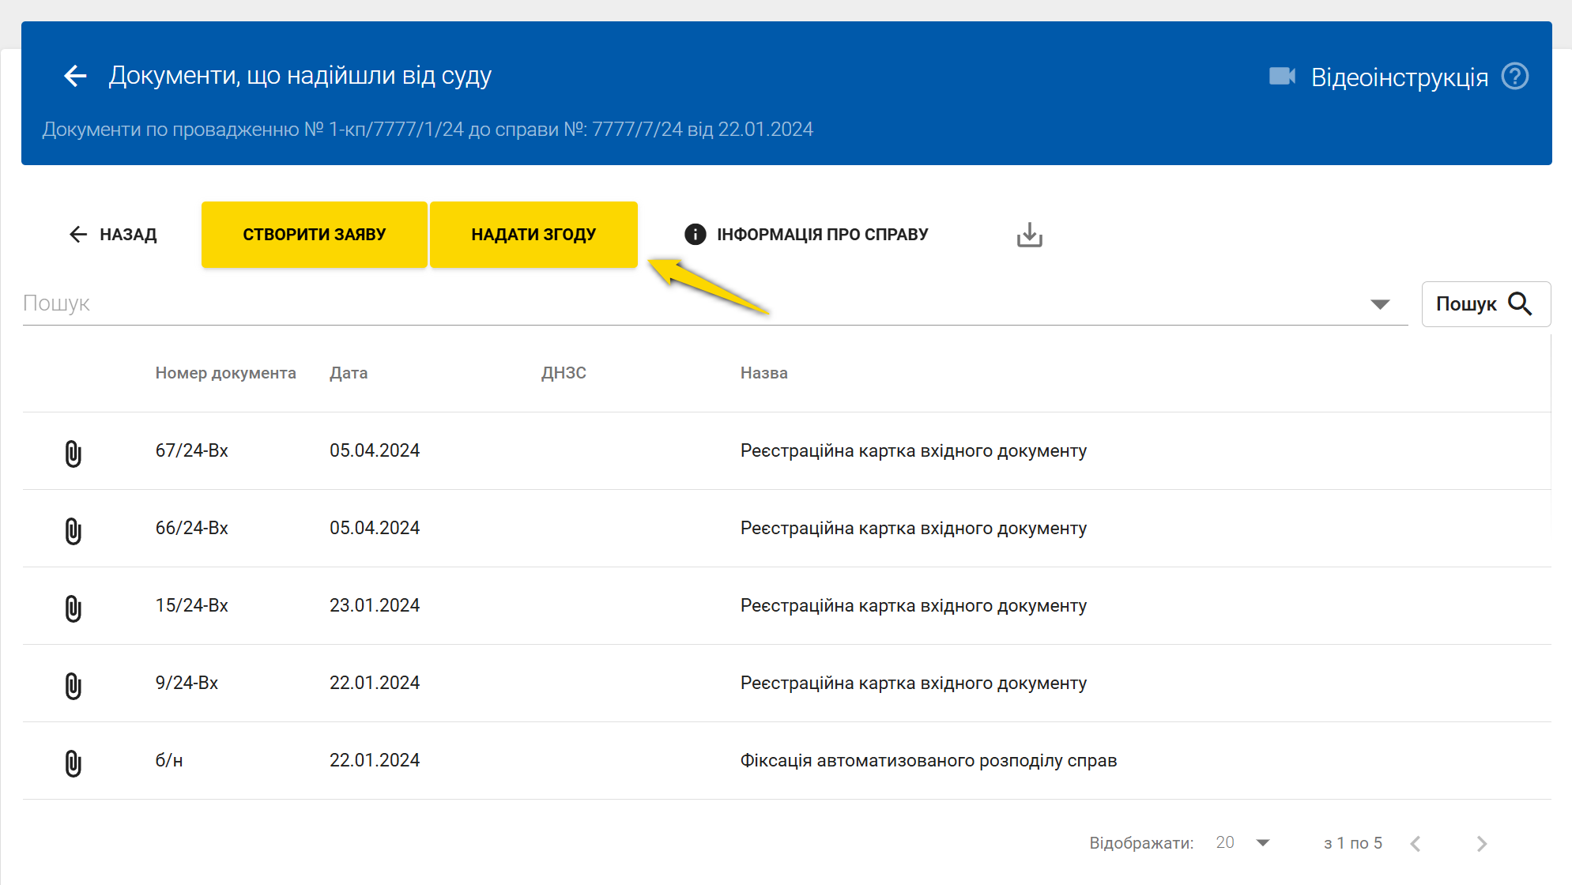Open attachment paperclip for document 15/24-Вх
Viewport: 1572px width, 885px height.
pyautogui.click(x=73, y=608)
